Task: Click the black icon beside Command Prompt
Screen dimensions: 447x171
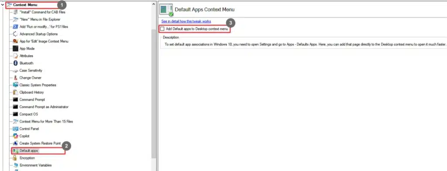Action: pos(15,100)
